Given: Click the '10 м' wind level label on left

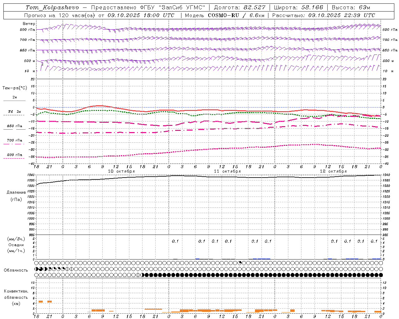Looking at the screenshot, I should [x=30, y=71].
